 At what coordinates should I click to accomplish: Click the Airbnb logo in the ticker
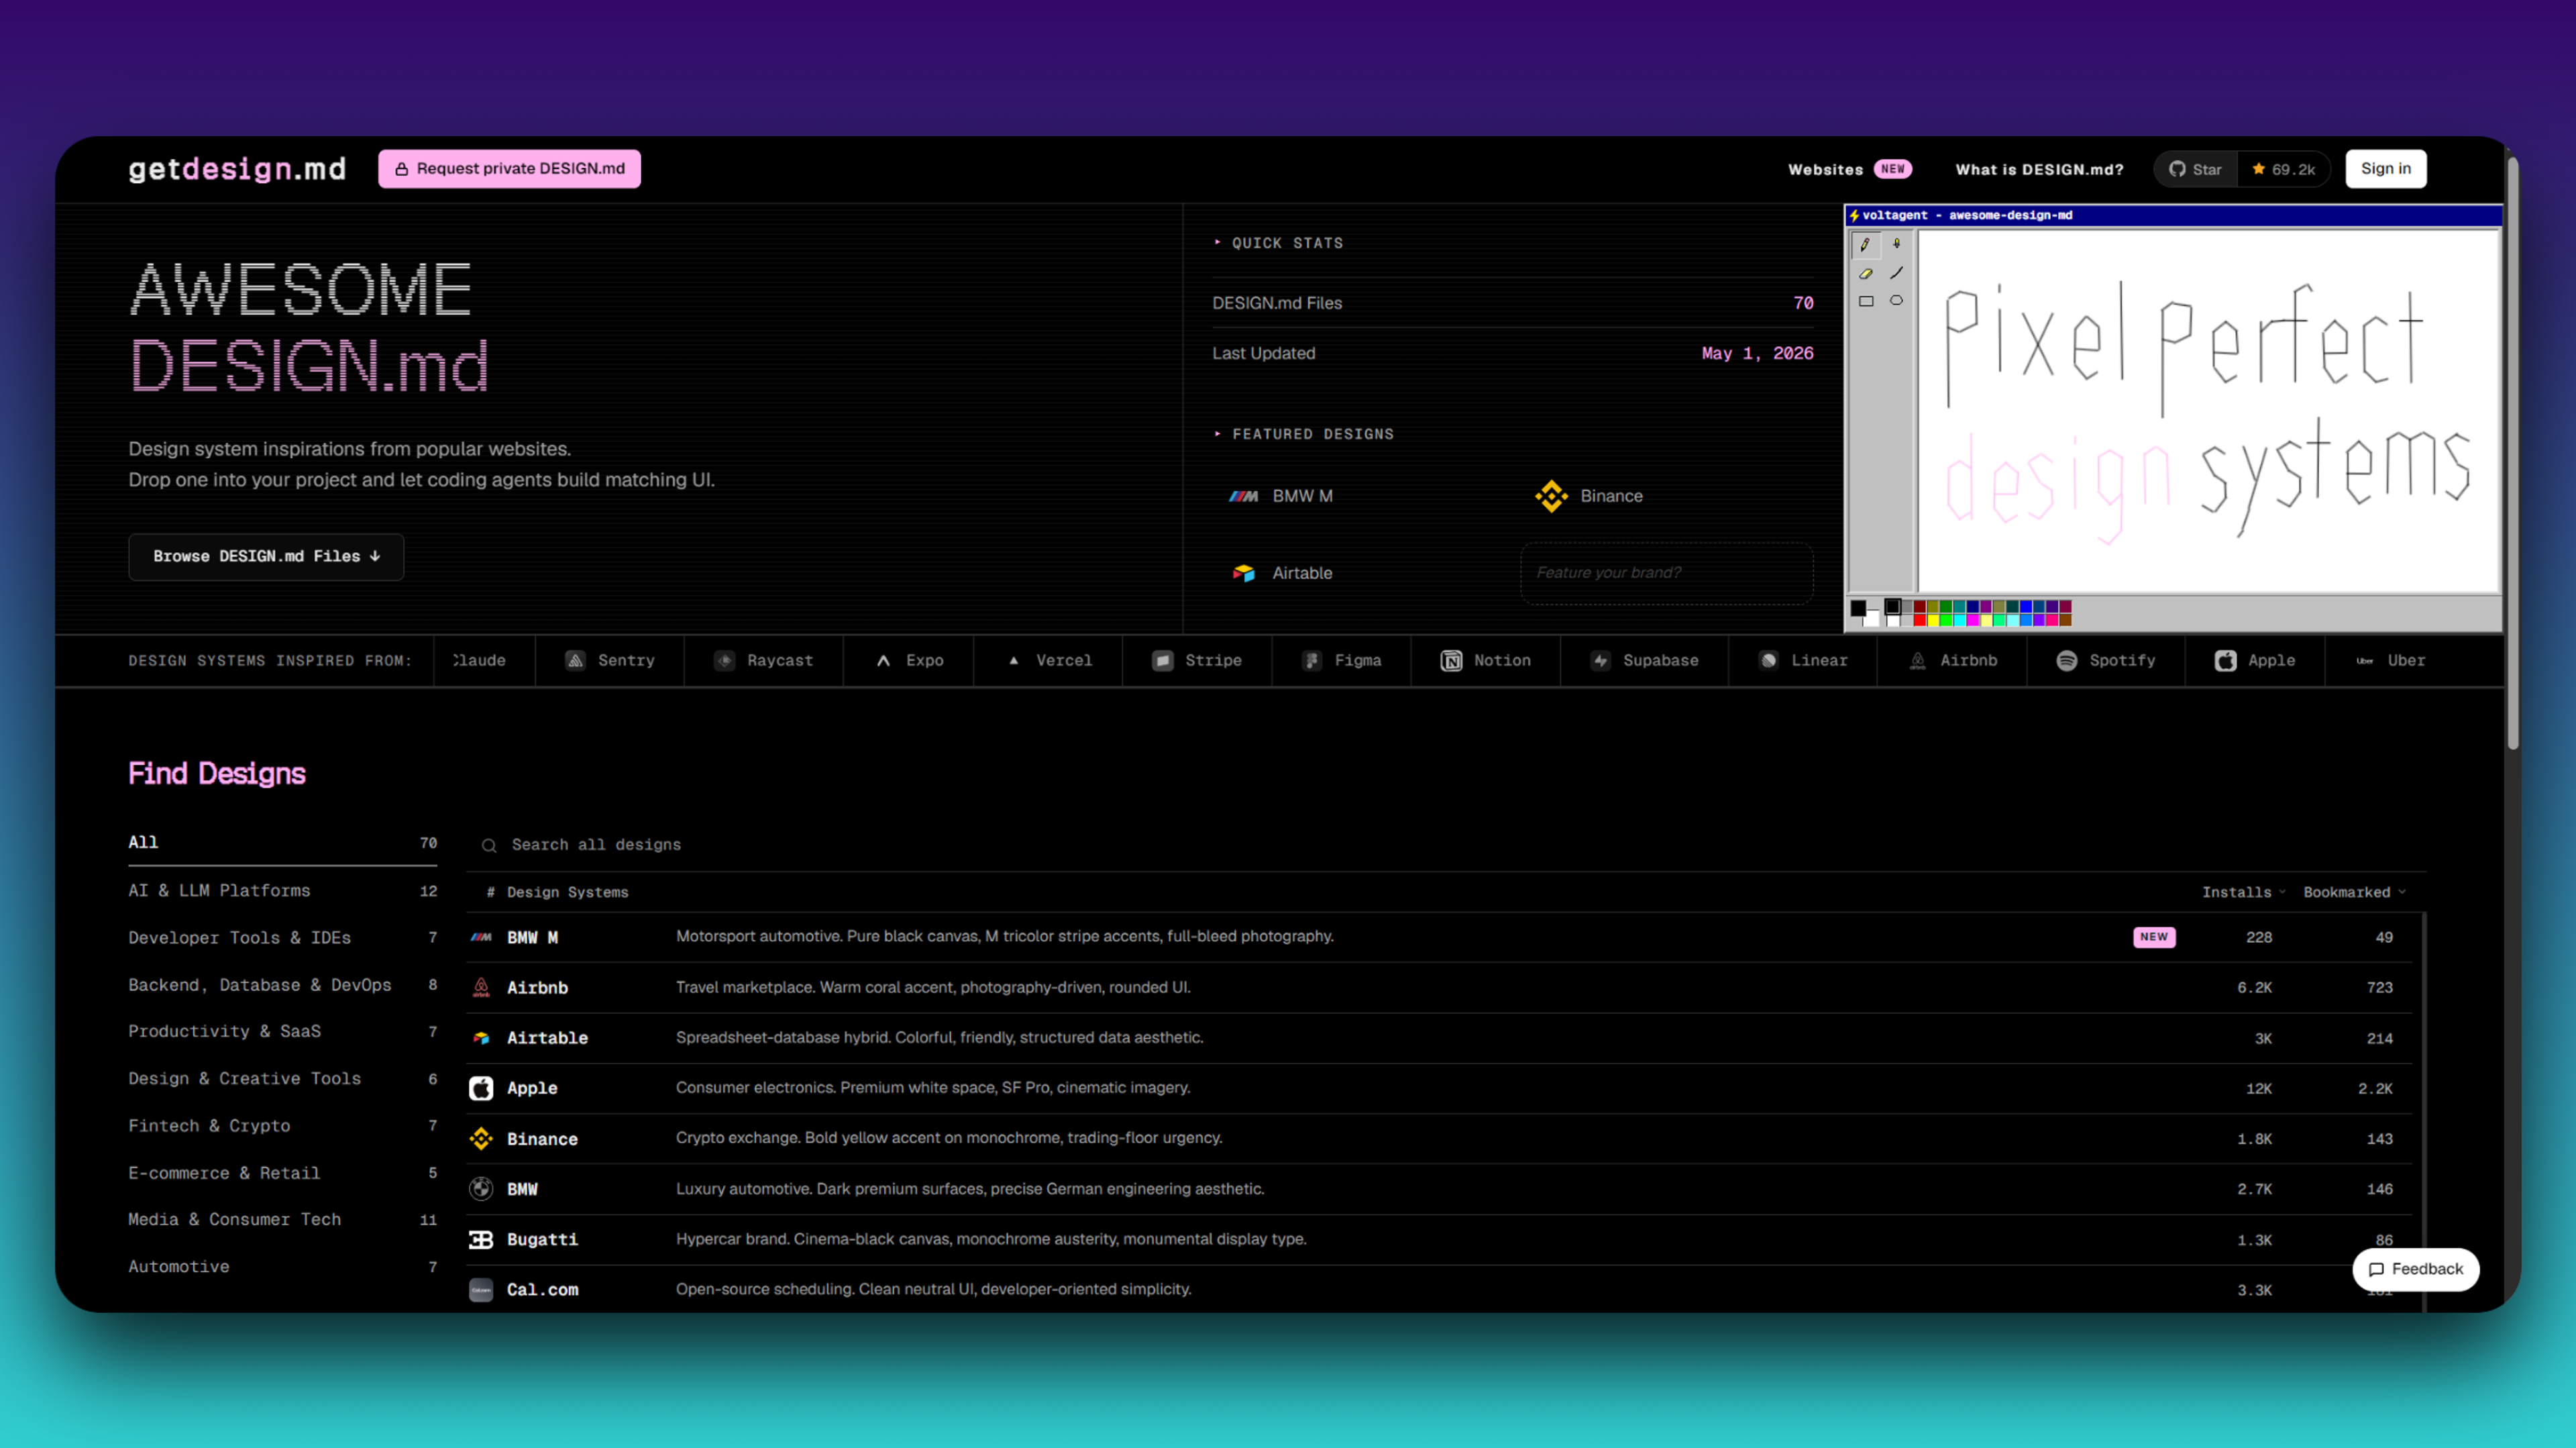tap(1917, 661)
